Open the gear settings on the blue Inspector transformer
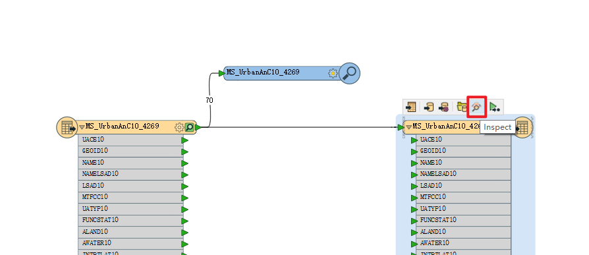This screenshot has height=255, width=589. (333, 73)
